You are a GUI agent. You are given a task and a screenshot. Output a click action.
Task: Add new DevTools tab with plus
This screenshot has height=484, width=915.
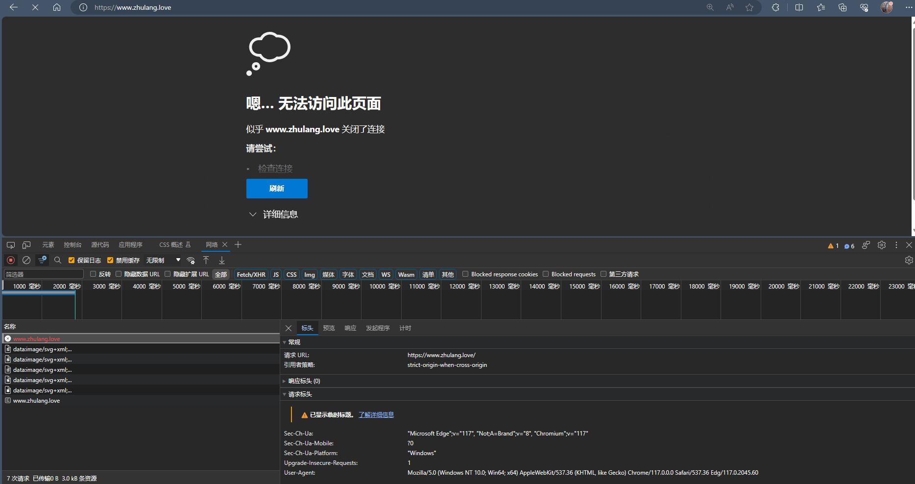tap(238, 245)
